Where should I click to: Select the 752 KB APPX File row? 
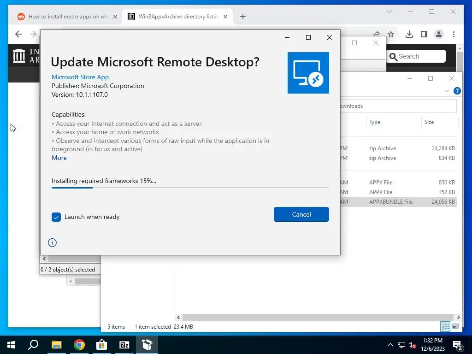click(x=399, y=192)
